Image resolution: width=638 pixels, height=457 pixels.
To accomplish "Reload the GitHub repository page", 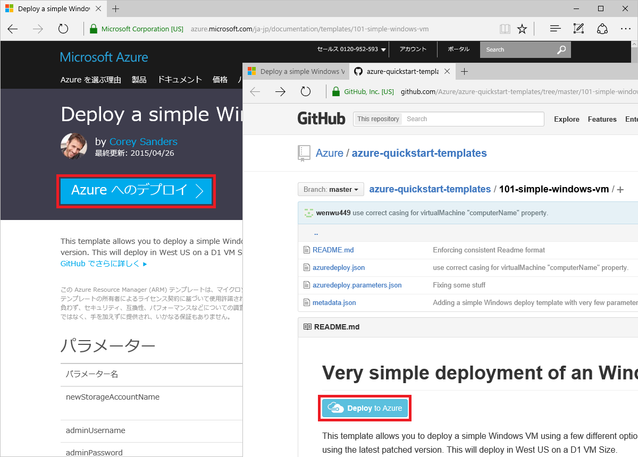I will click(x=305, y=91).
